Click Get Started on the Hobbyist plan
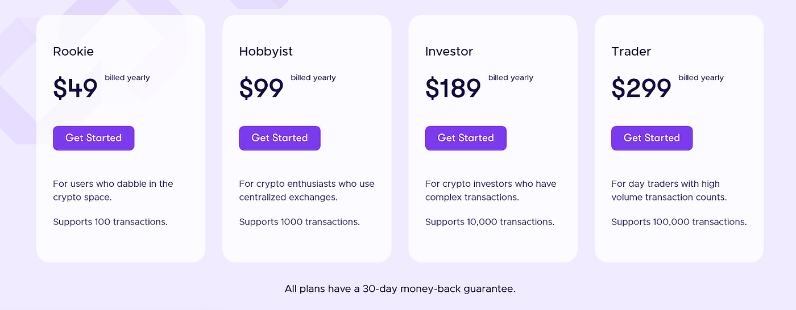The image size is (796, 310). click(279, 138)
